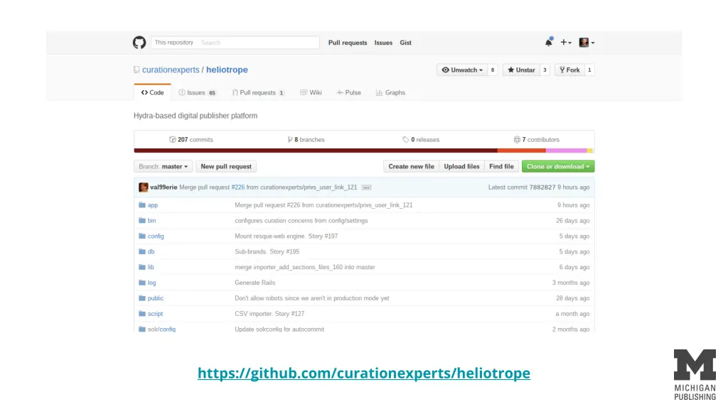
Task: Click the orange language bar segment
Action: point(521,151)
